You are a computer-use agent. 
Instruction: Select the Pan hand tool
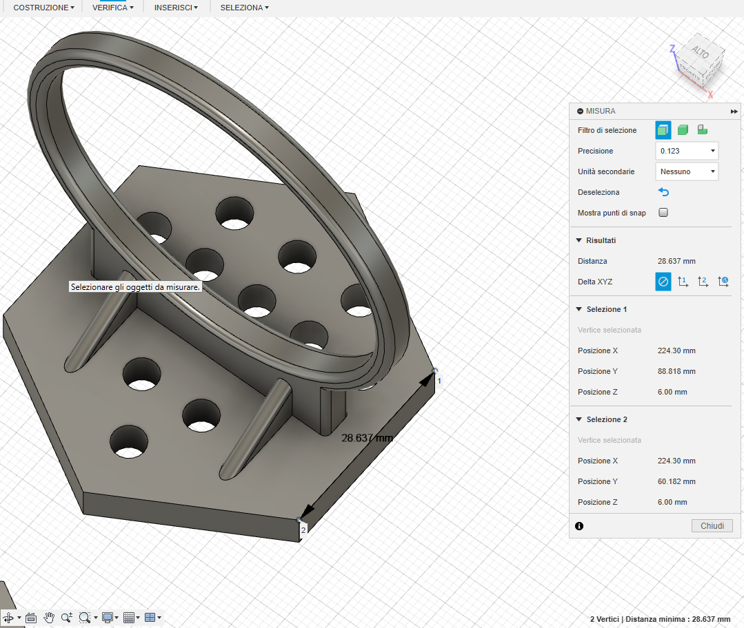[49, 617]
